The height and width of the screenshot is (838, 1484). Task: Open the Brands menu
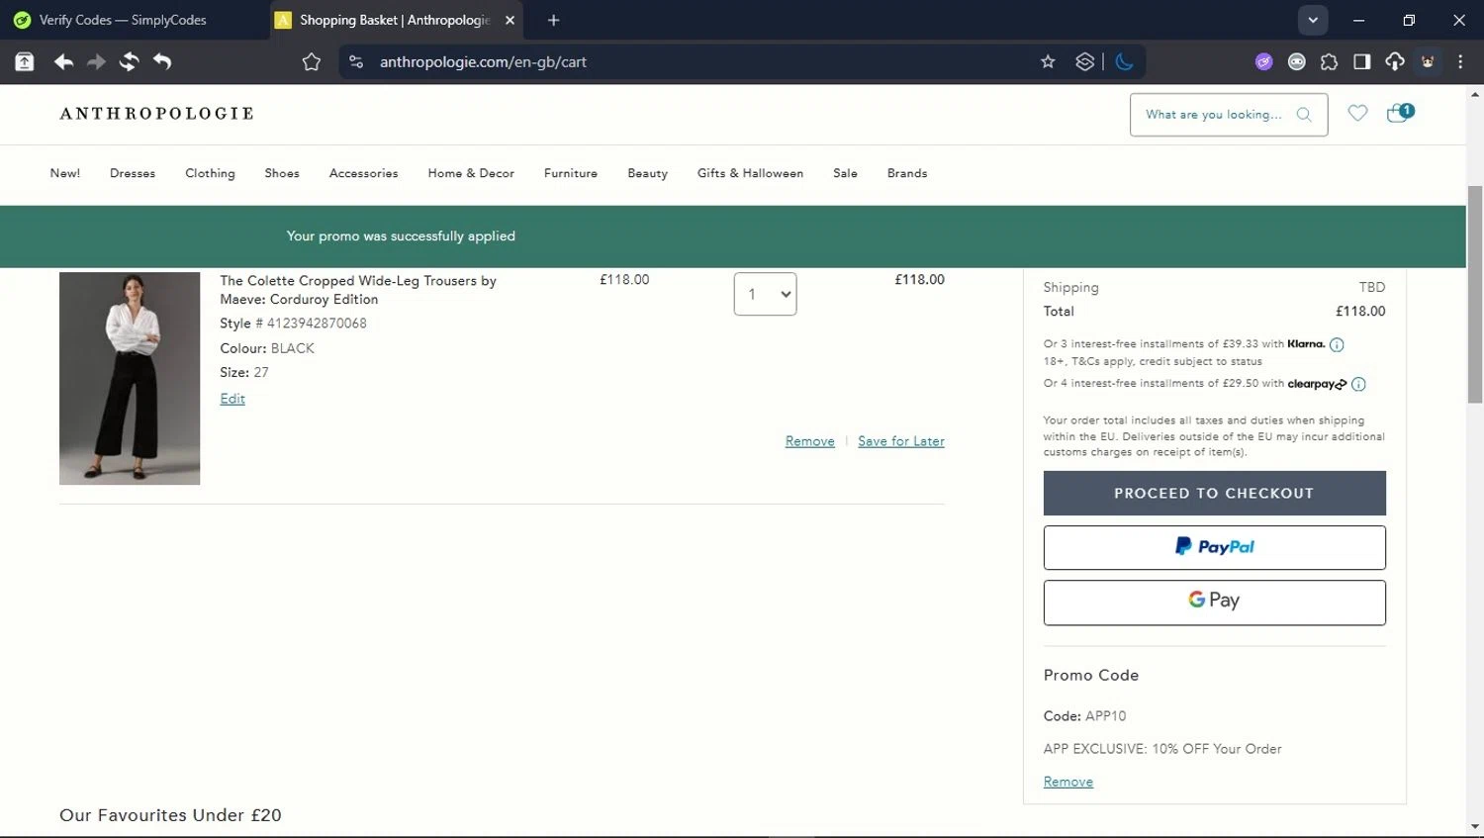pos(907,173)
